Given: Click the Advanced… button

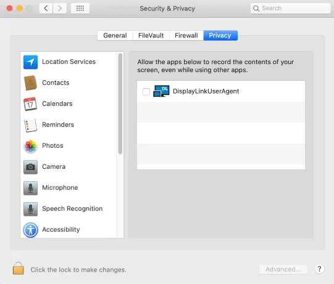Looking at the screenshot, I should (283, 269).
